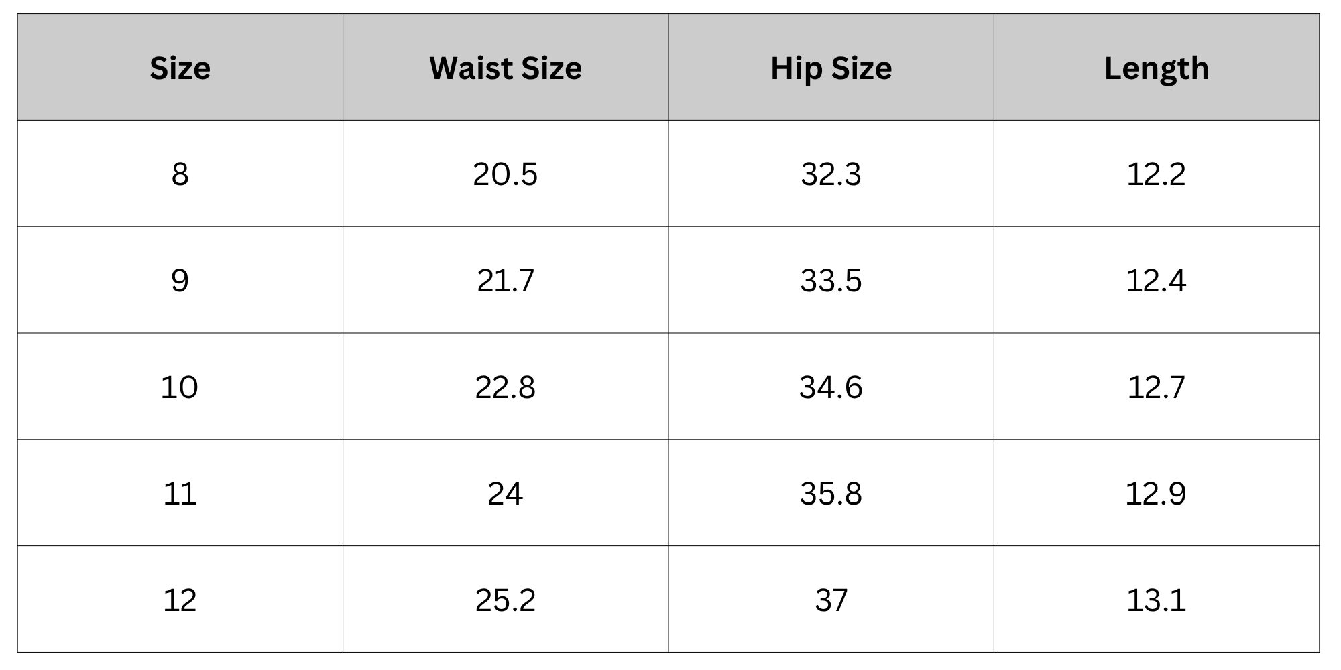Select the length 12.2 cell
The image size is (1341, 670).
click(x=1156, y=174)
